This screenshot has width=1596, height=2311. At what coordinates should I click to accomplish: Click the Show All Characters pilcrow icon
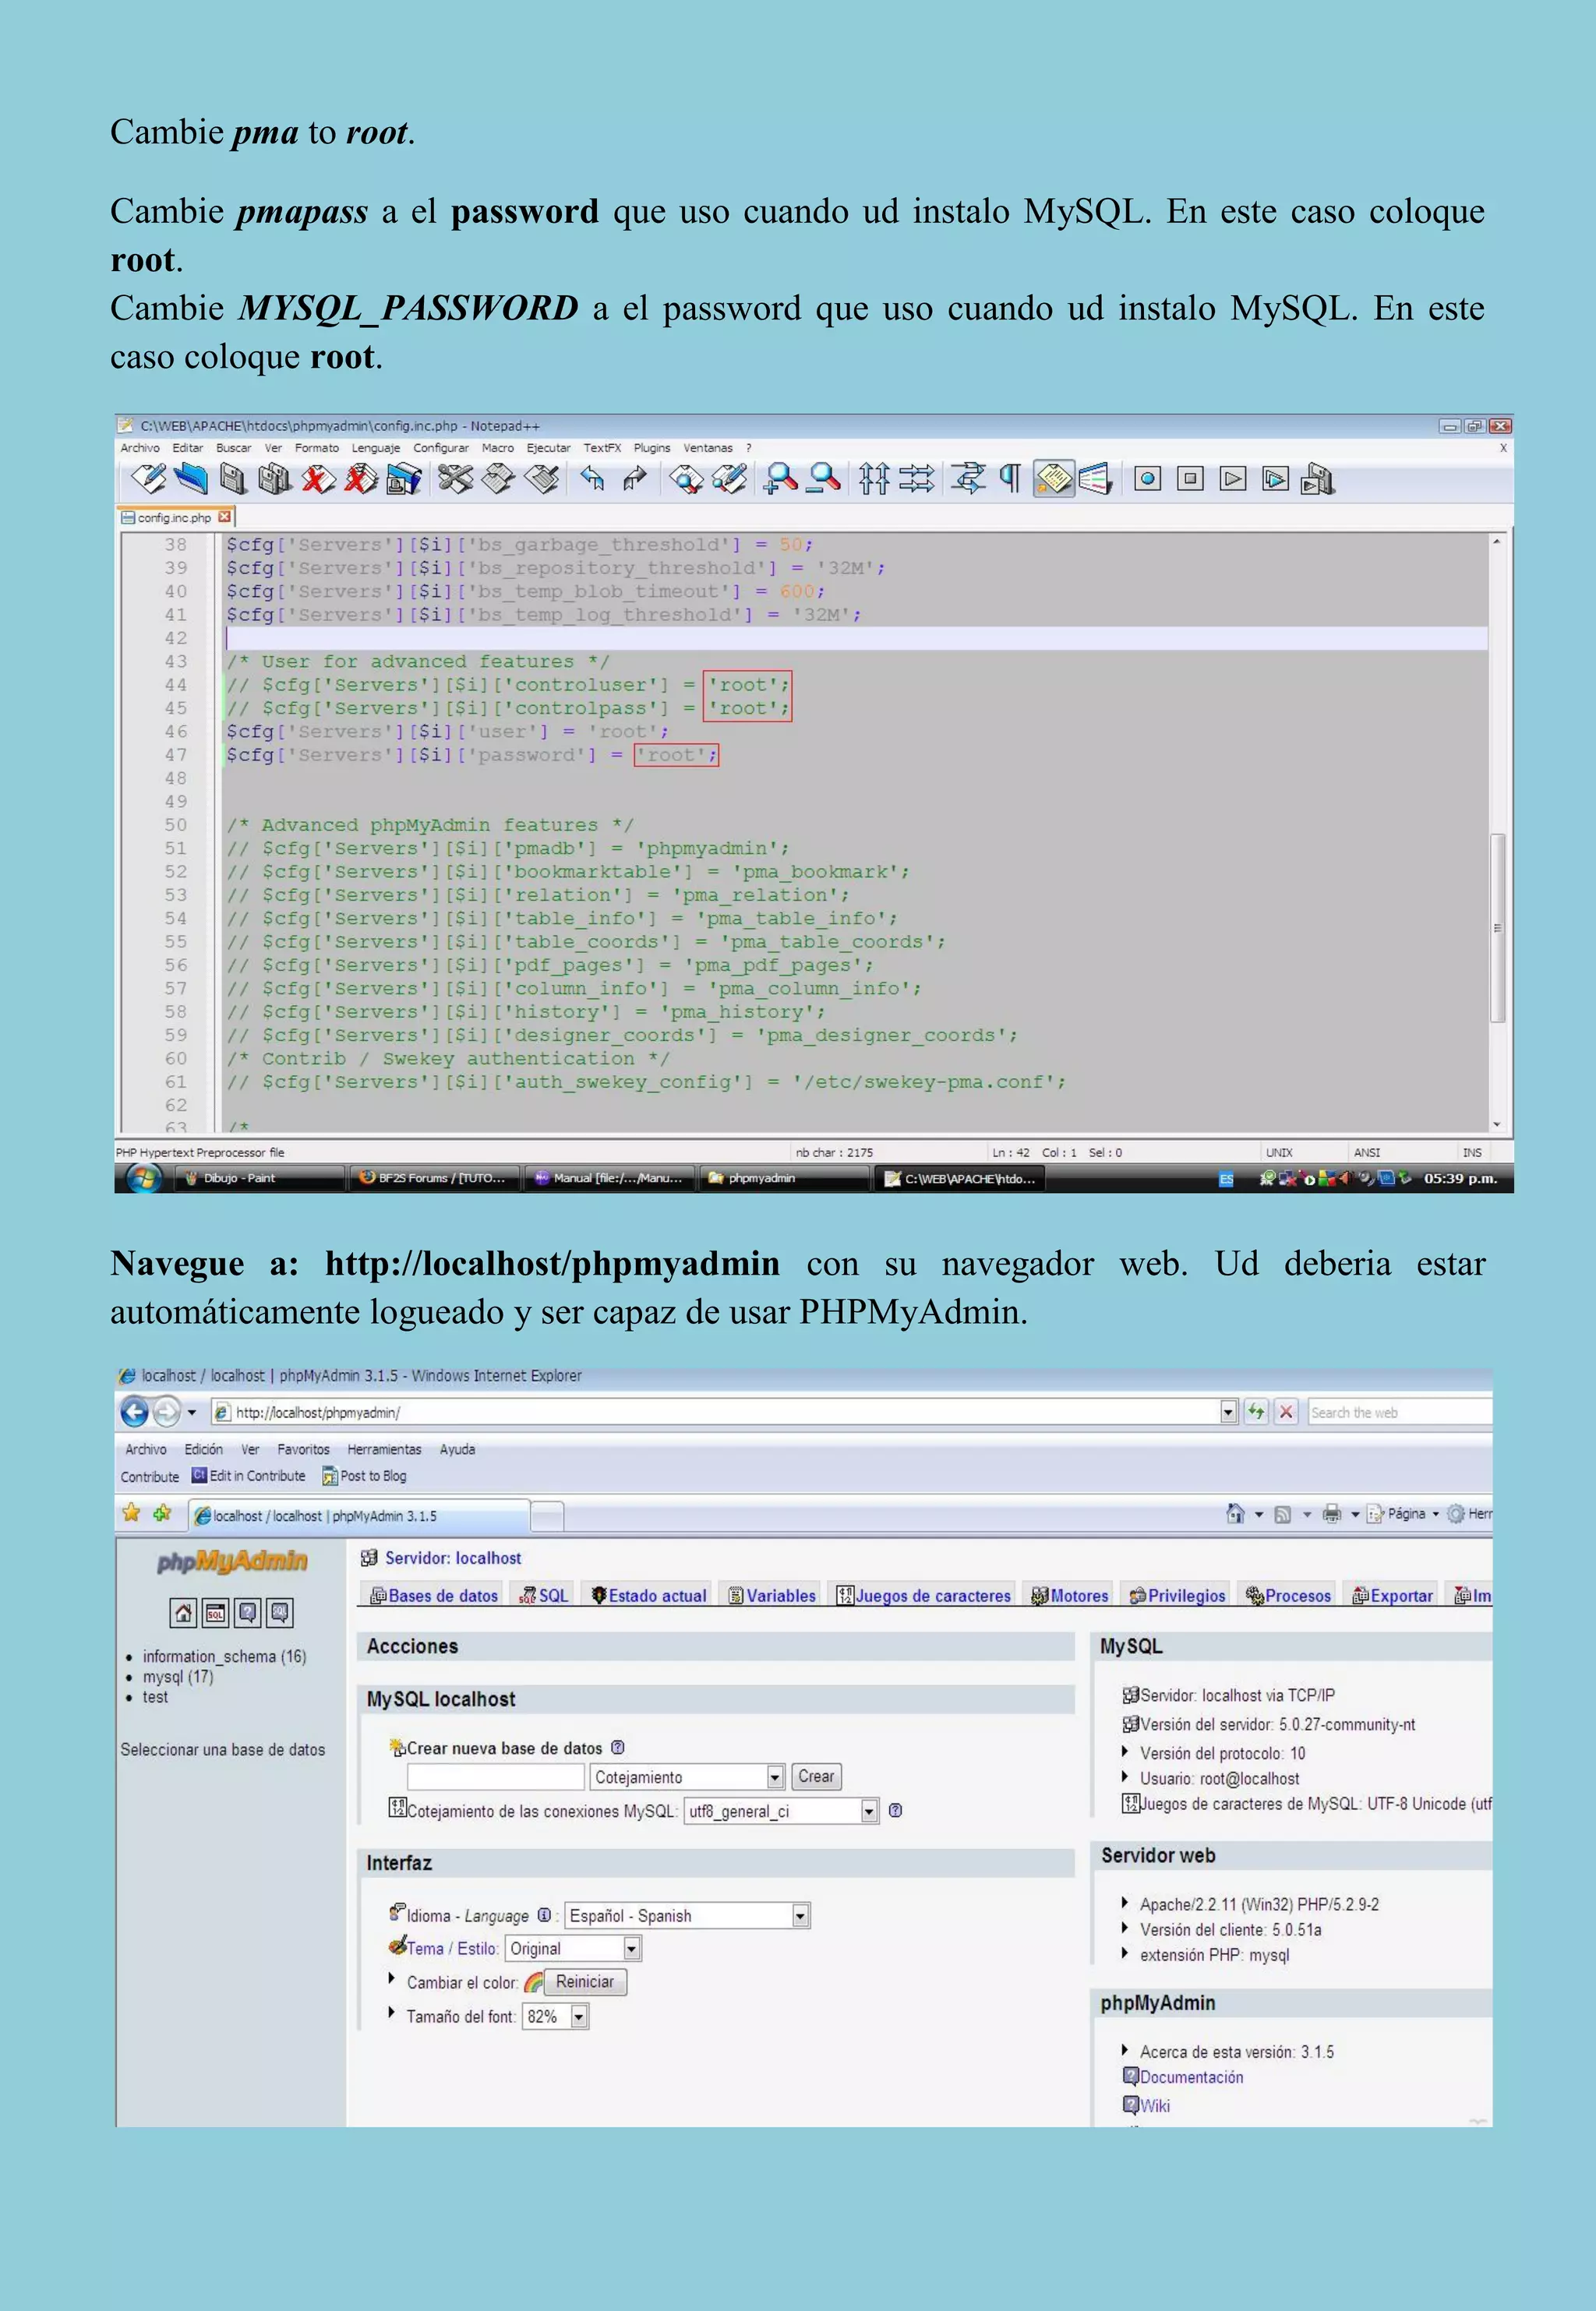pyautogui.click(x=1011, y=480)
